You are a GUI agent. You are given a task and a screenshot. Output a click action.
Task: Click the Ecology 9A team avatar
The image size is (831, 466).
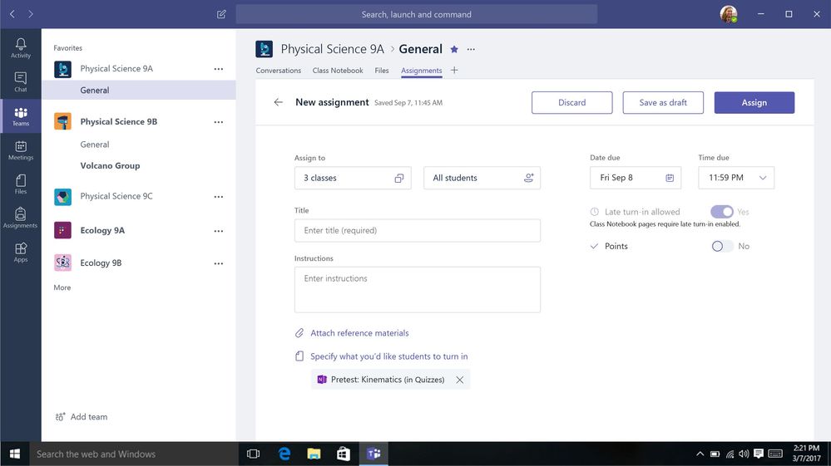click(x=62, y=230)
